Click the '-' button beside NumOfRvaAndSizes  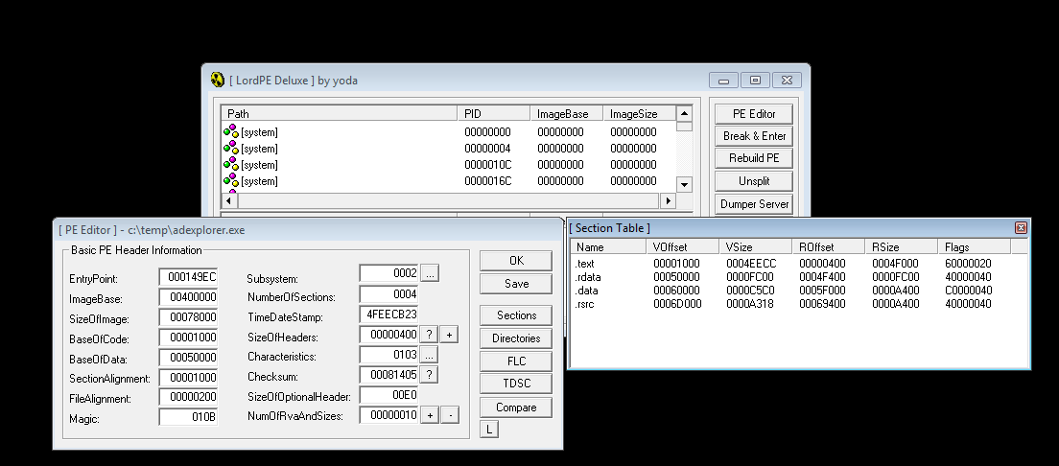pyautogui.click(x=449, y=415)
